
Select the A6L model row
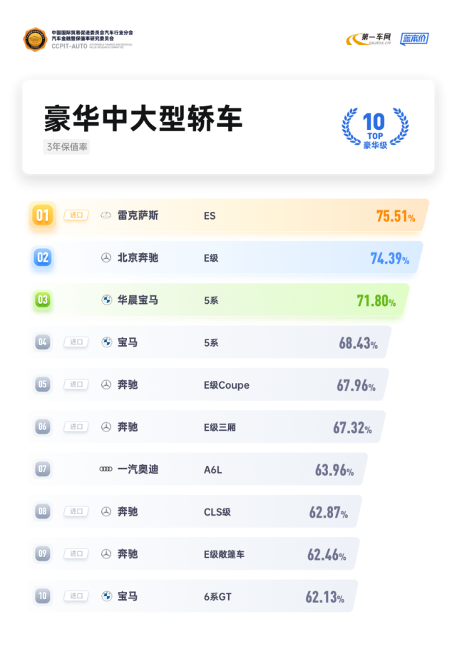[198, 469]
